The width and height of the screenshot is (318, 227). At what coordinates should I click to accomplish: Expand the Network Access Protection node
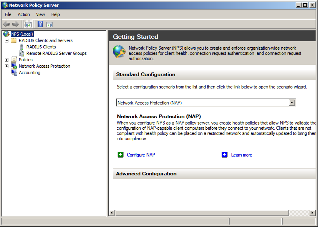6,66
